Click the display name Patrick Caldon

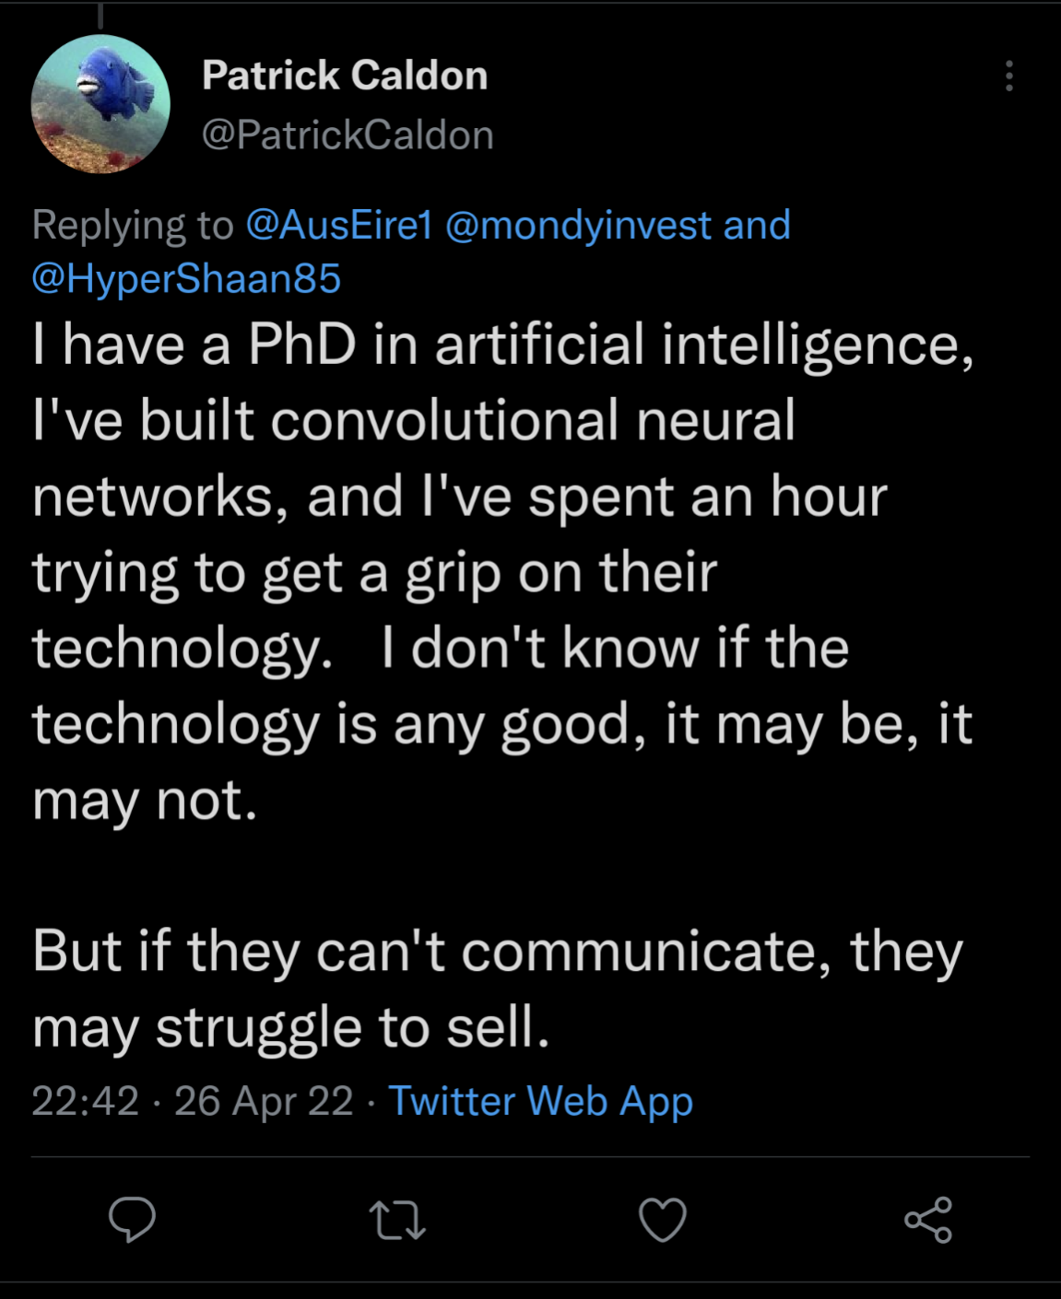coord(345,76)
